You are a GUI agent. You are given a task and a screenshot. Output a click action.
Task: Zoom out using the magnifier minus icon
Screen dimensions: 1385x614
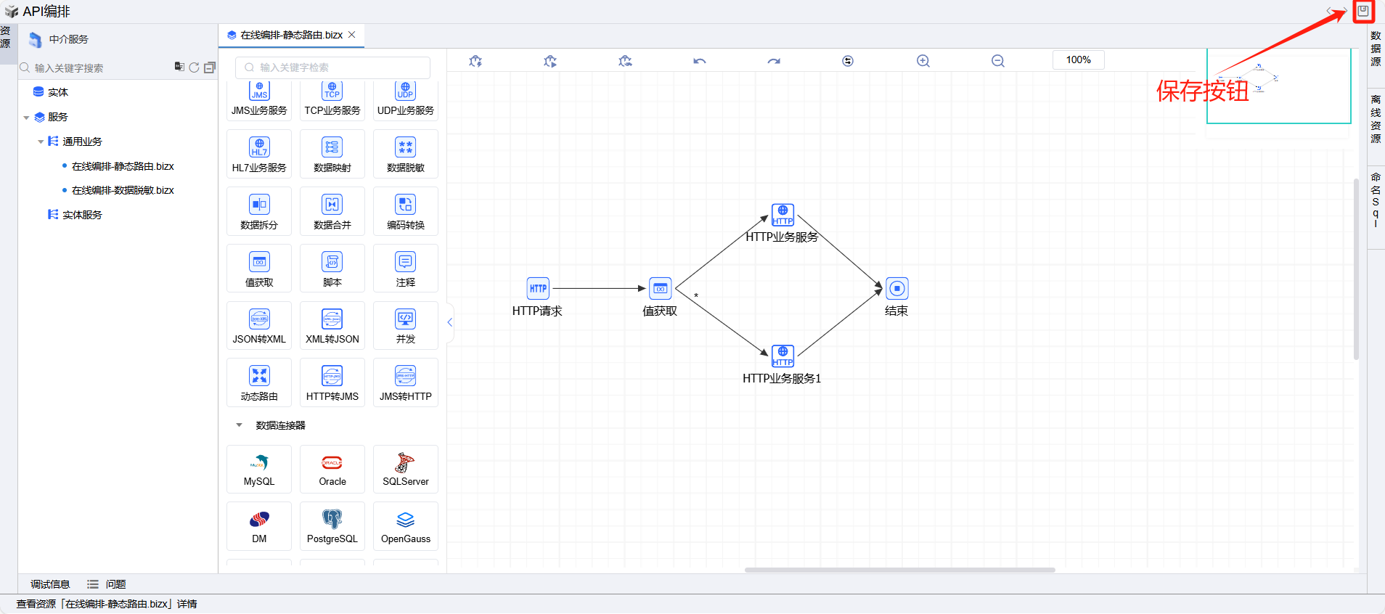coord(998,61)
